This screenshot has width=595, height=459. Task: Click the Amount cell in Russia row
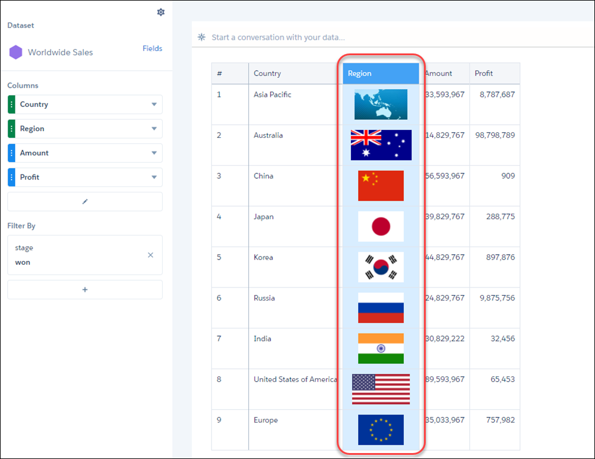(445, 308)
